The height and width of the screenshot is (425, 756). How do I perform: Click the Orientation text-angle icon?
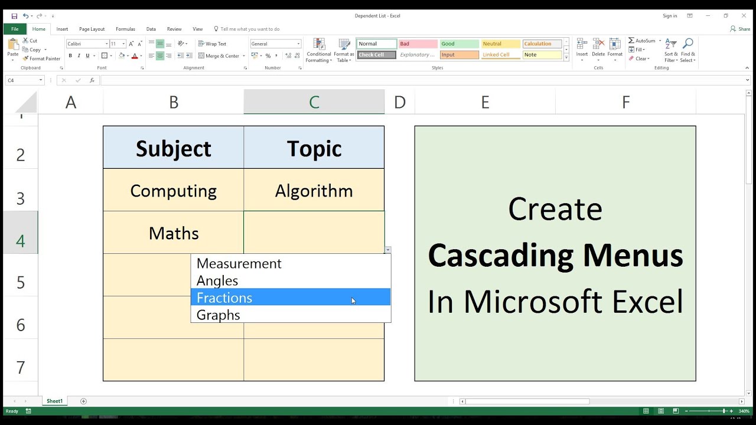181,44
